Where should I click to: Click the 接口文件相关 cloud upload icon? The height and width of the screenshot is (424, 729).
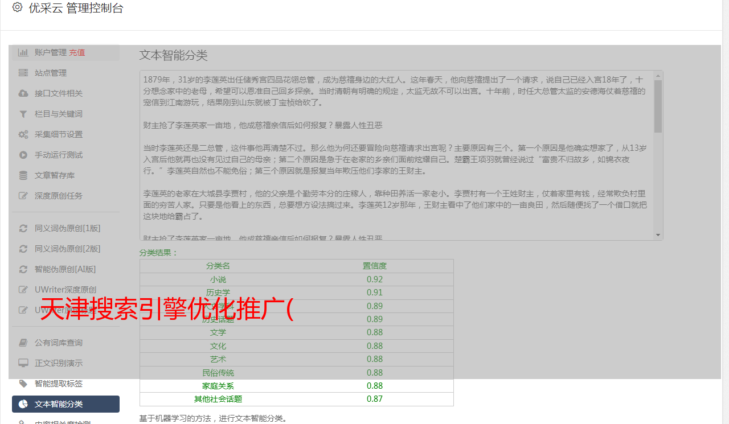pyautogui.click(x=23, y=93)
